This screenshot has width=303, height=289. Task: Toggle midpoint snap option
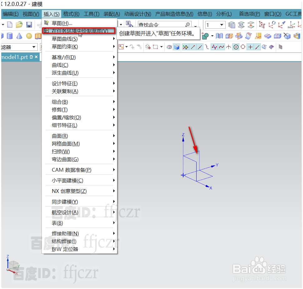[200, 47]
